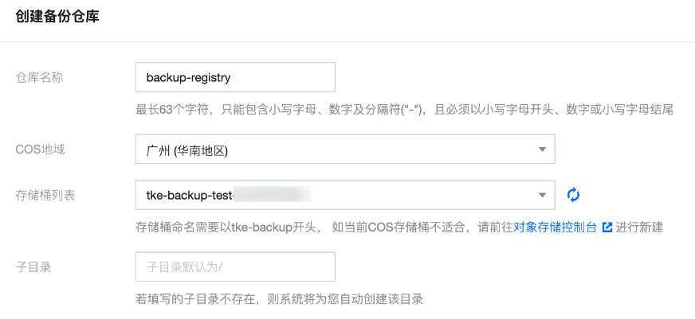Screen dimensions: 695x319
Task: Refresh the storage bucket list
Action: pos(573,195)
